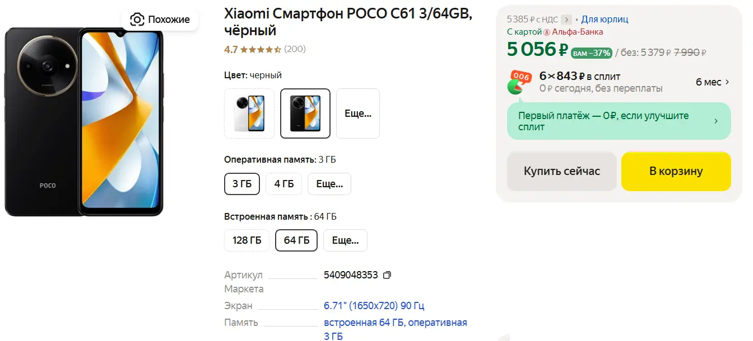The height and width of the screenshot is (341, 753).
Task: Choose 64 ГБ storage option
Action: 296,240
